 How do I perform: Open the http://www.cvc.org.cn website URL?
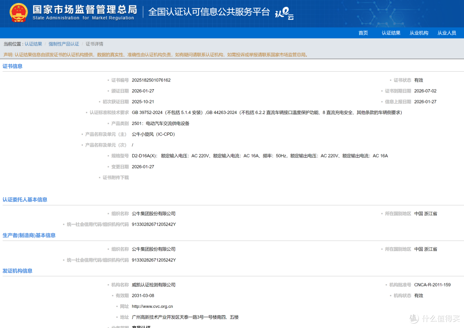(x=153, y=307)
